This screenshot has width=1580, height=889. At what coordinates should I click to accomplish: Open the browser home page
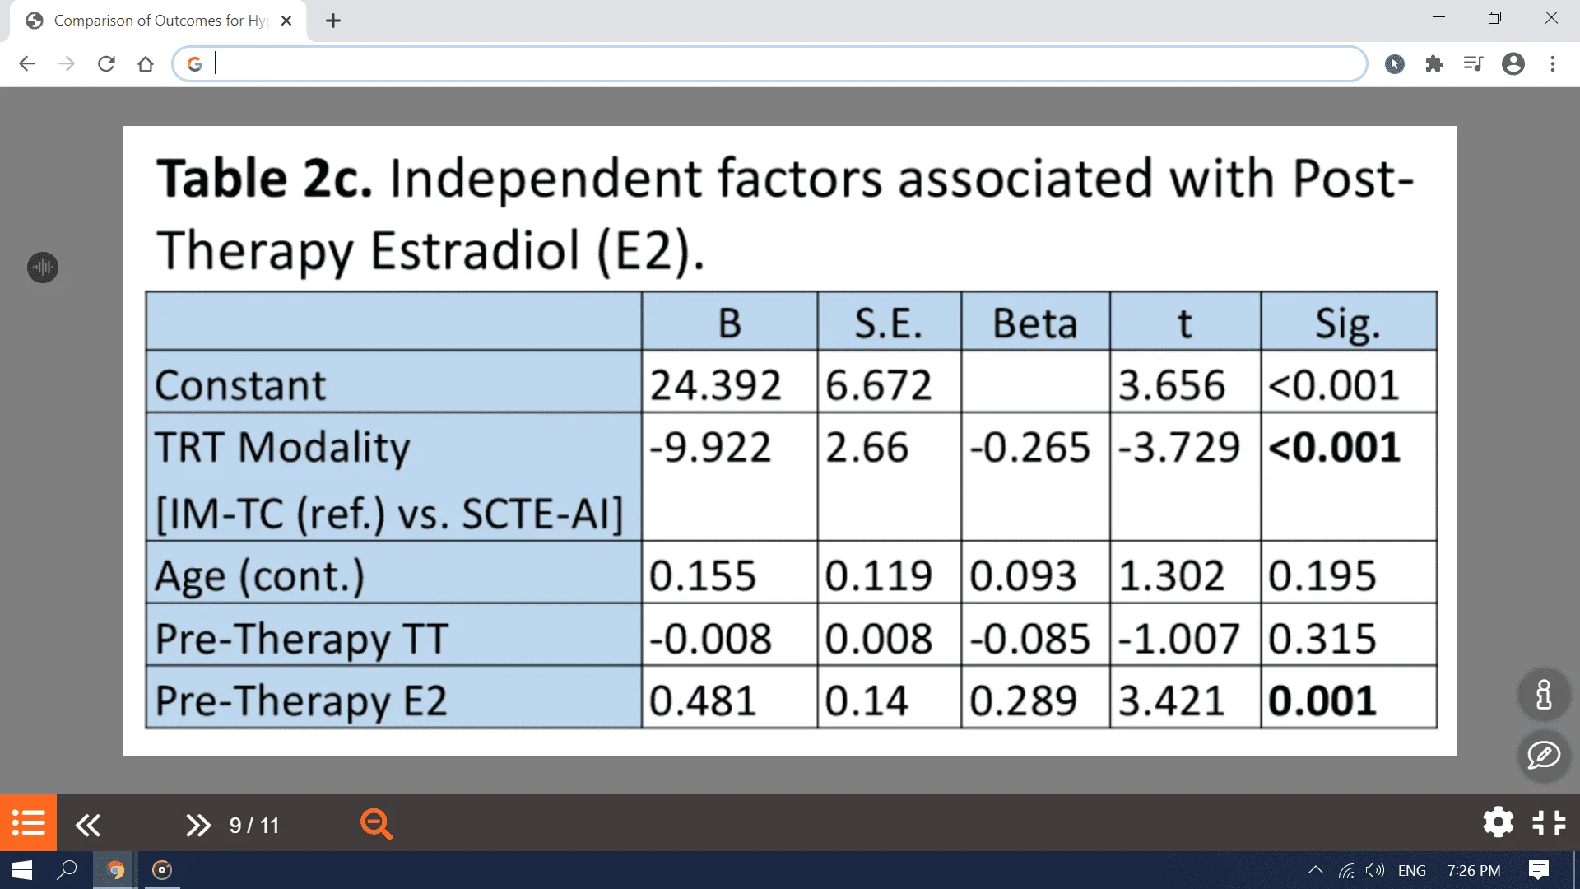click(146, 63)
